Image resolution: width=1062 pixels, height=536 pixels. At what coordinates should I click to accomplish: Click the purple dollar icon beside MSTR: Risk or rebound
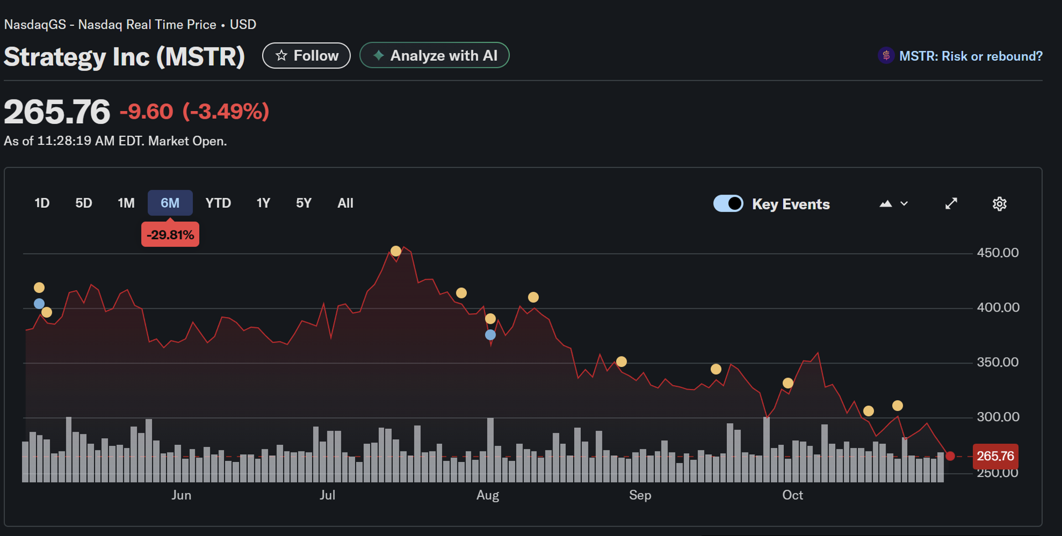pyautogui.click(x=886, y=56)
